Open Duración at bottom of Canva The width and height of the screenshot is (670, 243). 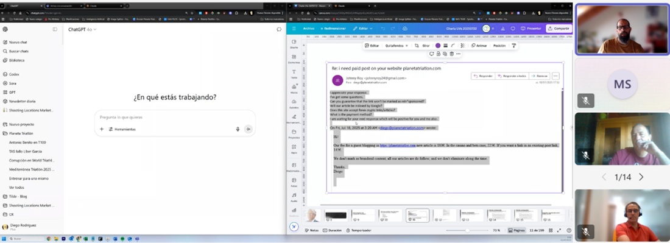[x=332, y=230]
